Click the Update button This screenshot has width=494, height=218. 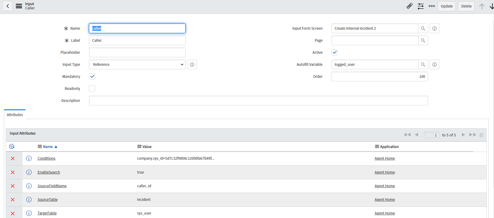[447, 6]
